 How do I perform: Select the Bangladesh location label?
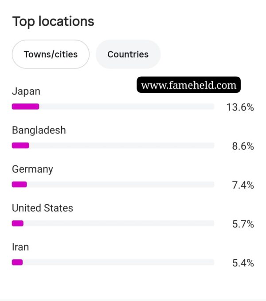(39, 130)
